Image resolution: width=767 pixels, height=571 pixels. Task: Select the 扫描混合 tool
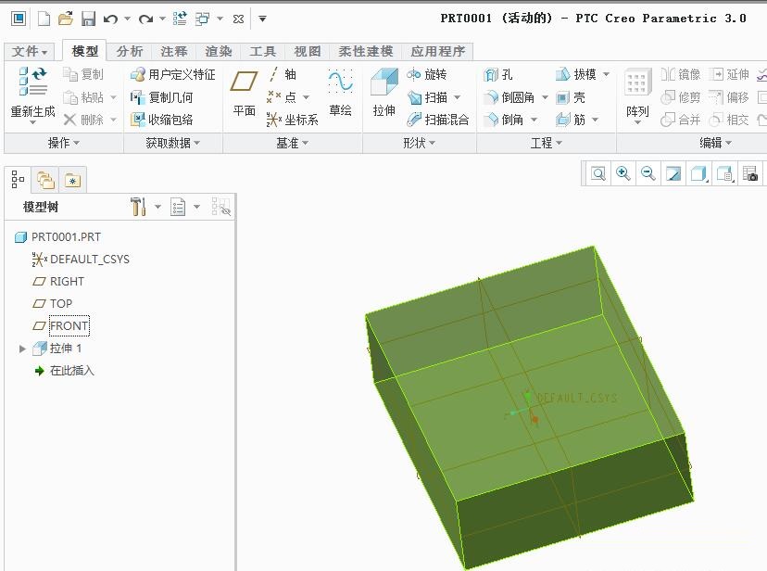[x=438, y=120]
